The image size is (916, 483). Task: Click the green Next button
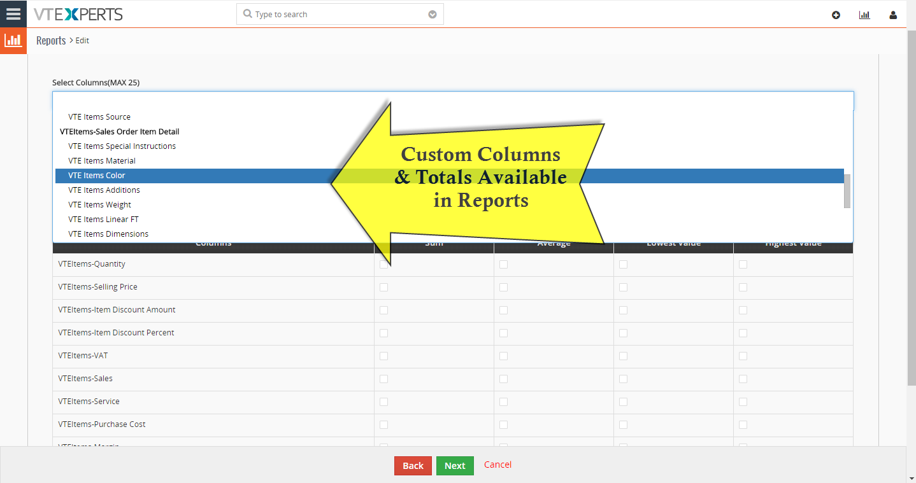click(x=455, y=466)
